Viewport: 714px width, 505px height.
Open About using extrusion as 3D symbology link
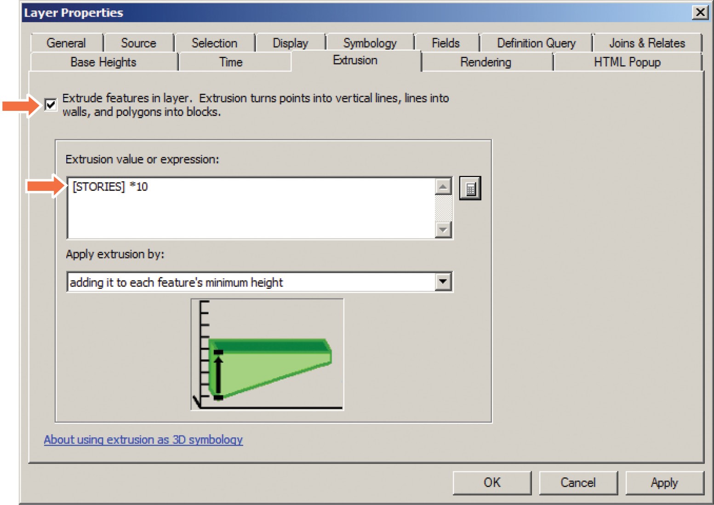point(143,440)
